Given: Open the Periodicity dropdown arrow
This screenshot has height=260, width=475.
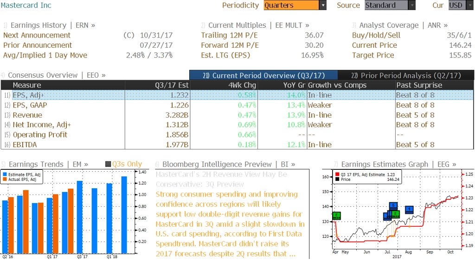Looking at the screenshot, I should [323, 5].
